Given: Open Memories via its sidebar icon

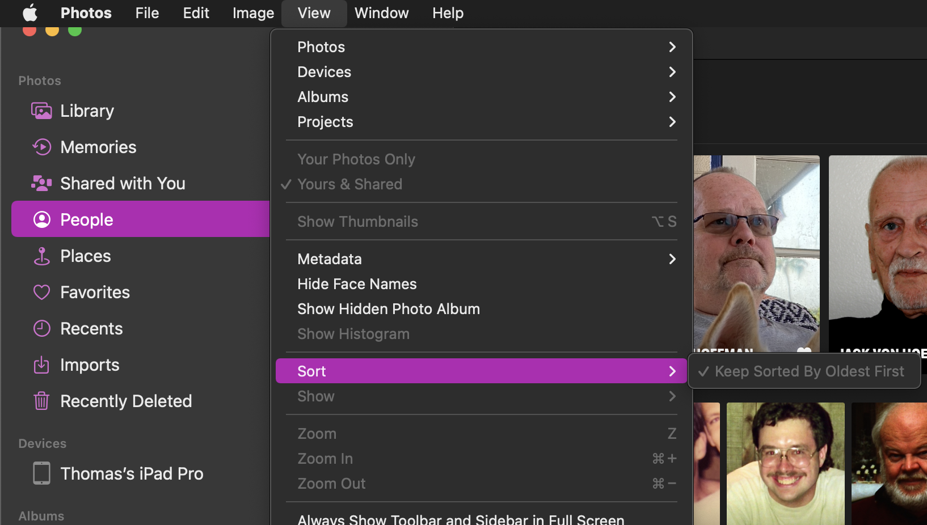Looking at the screenshot, I should [x=41, y=147].
